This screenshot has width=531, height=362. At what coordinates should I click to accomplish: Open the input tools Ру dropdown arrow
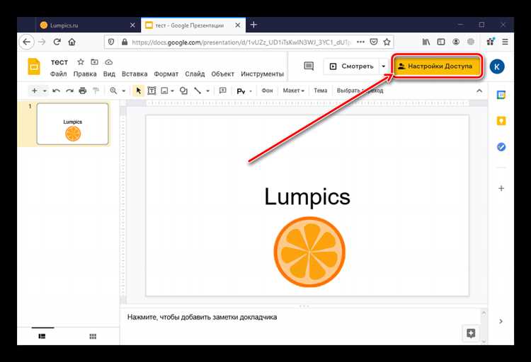point(251,91)
